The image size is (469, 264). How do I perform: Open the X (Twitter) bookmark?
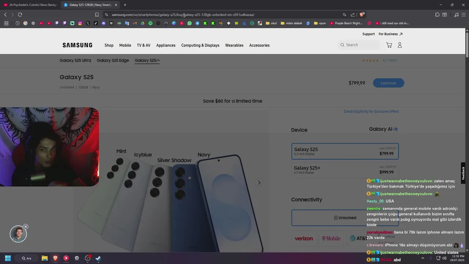88,23
